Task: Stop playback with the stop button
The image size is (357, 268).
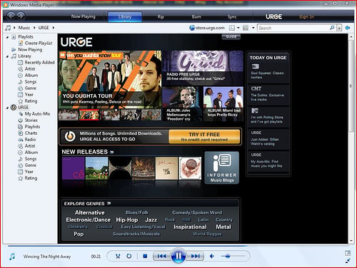Action: point(145,256)
